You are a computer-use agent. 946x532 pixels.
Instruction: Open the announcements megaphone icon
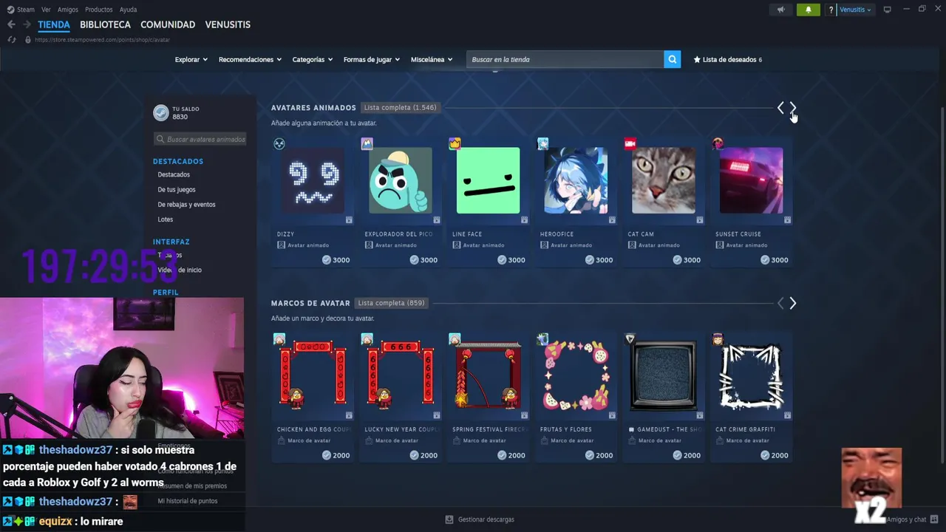780,10
